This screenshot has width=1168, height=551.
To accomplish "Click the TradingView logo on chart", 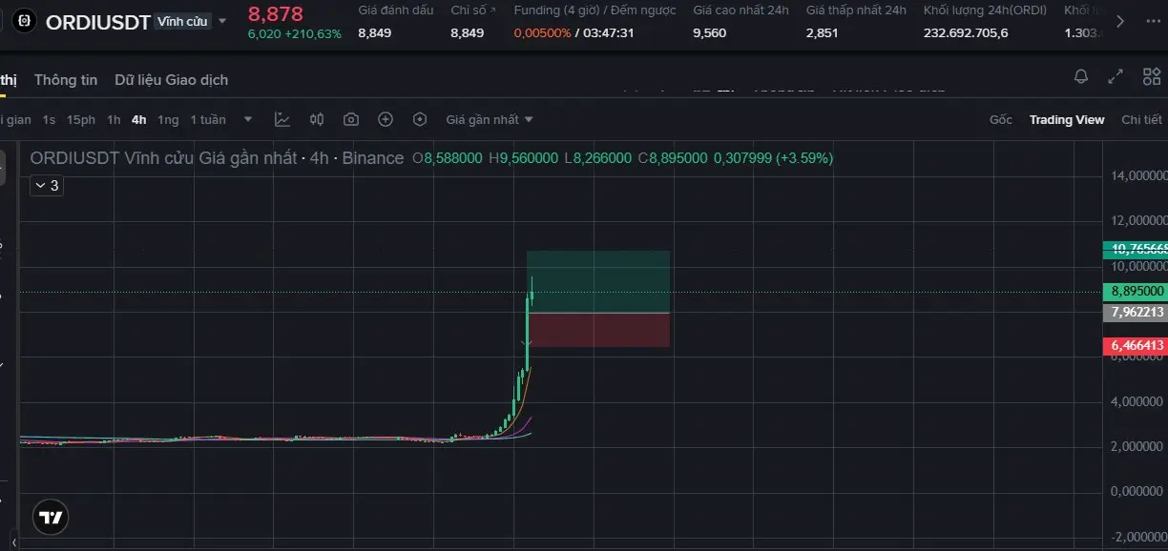I will tap(51, 518).
